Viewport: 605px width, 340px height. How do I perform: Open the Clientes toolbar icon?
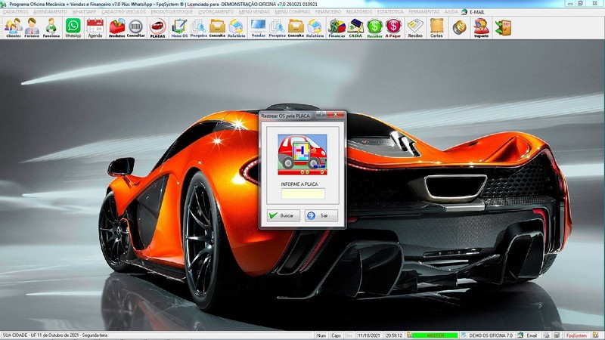(13, 28)
